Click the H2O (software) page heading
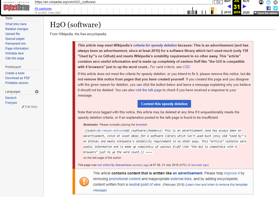The height and width of the screenshot is (197, 279). coord(75,25)
